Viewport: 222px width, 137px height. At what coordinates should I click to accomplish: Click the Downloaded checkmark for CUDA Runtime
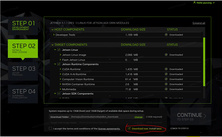pos(166,69)
